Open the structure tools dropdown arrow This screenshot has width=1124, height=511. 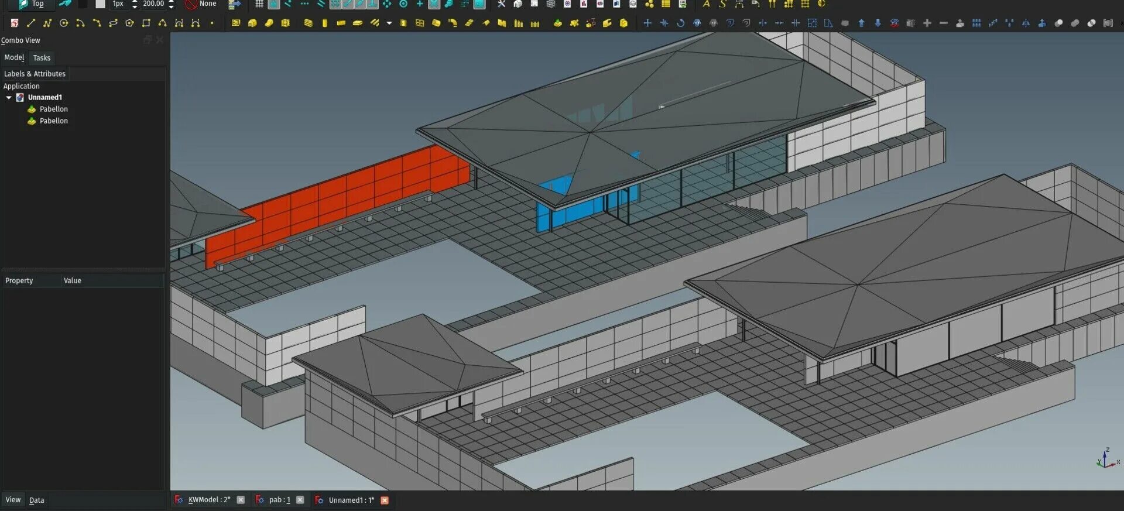(389, 23)
